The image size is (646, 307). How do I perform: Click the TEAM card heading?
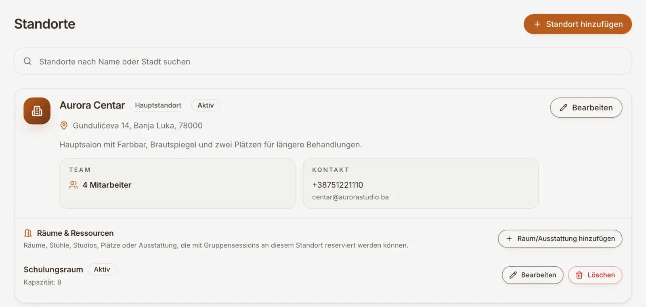(x=80, y=170)
